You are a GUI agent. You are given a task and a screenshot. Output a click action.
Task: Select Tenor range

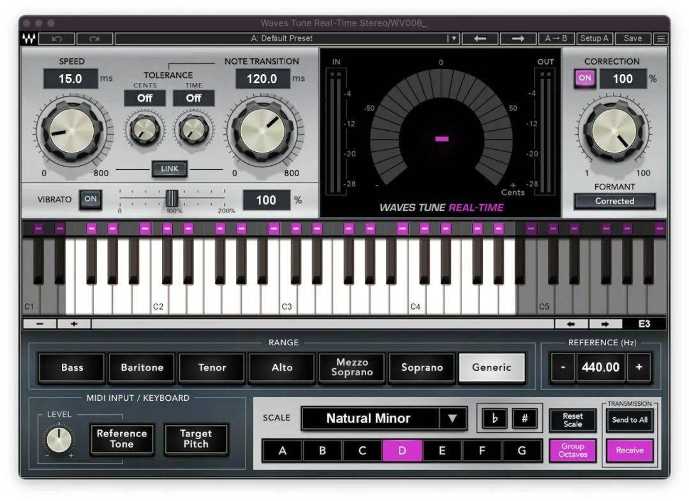(212, 368)
